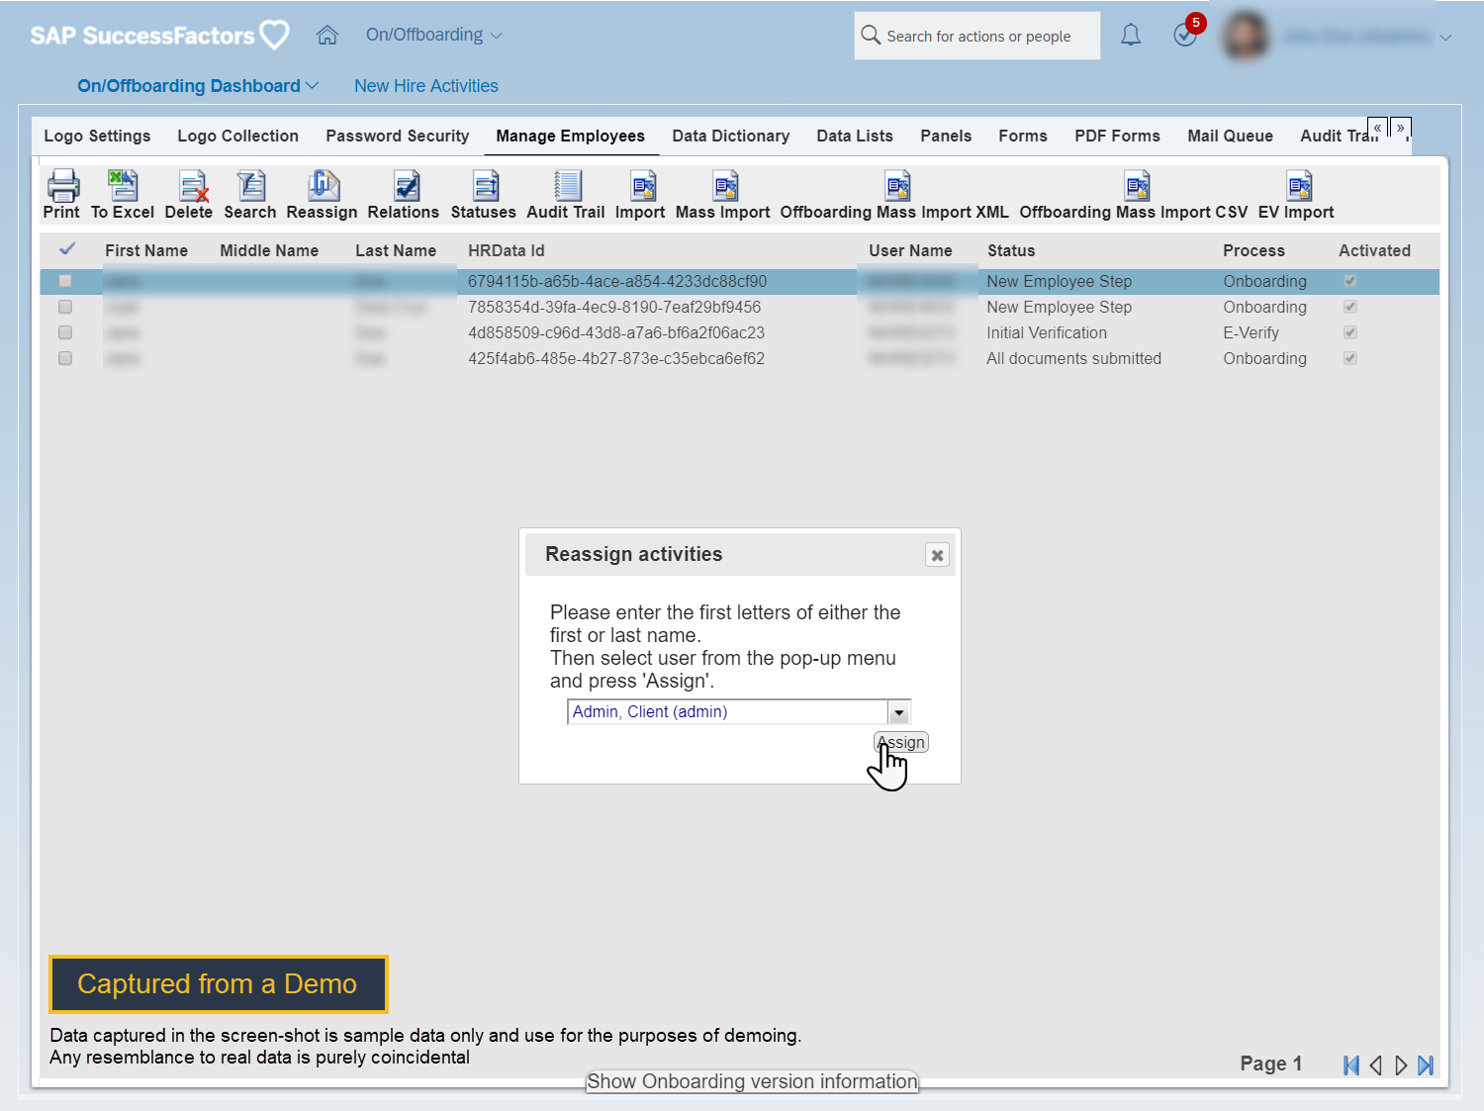Click the user profile avatar

click(x=1247, y=37)
